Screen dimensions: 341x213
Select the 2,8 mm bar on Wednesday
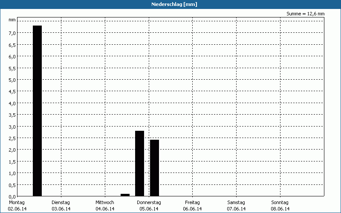(x=139, y=164)
